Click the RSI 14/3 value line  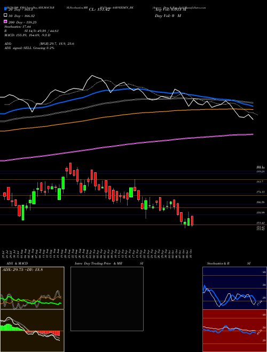32,31
